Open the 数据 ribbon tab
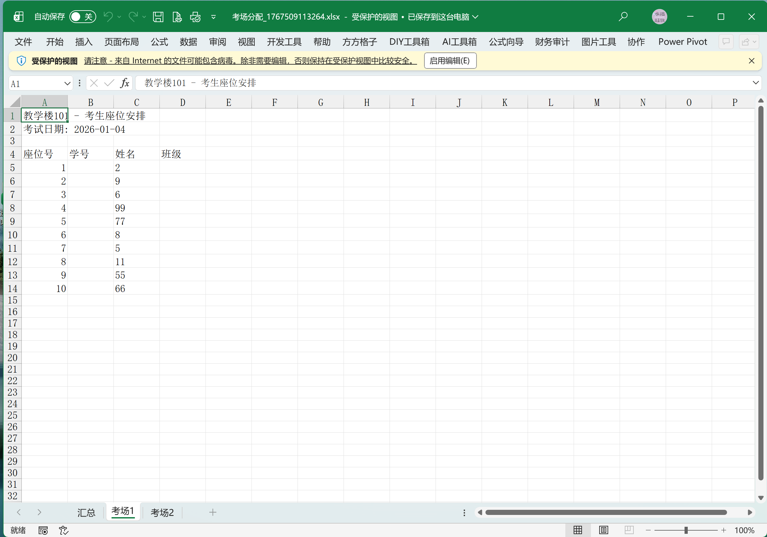This screenshot has height=537, width=767. [x=189, y=42]
